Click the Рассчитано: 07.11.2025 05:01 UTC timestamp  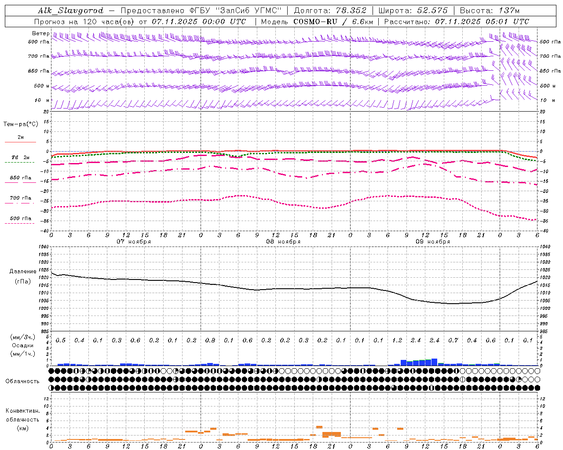pyautogui.click(x=457, y=22)
